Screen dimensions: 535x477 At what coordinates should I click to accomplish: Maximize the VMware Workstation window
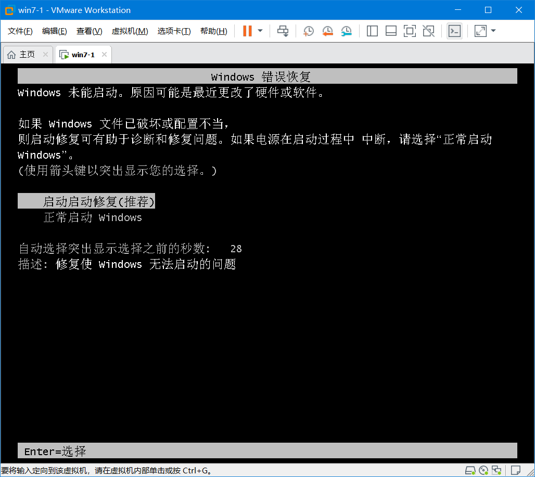(x=488, y=10)
